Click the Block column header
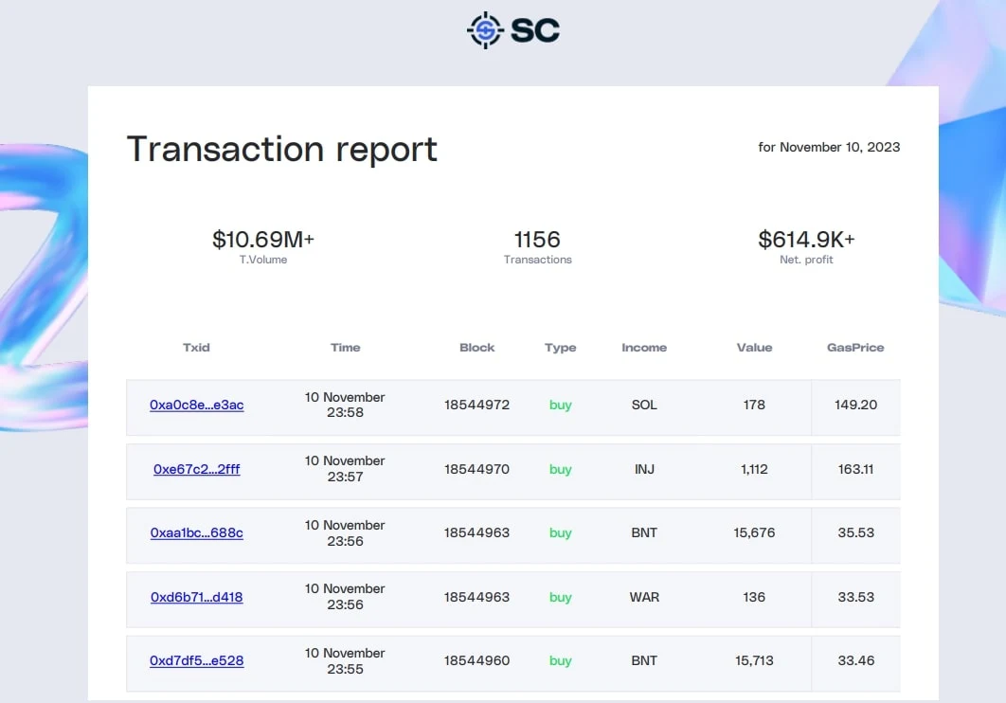1006x703 pixels. [x=476, y=347]
